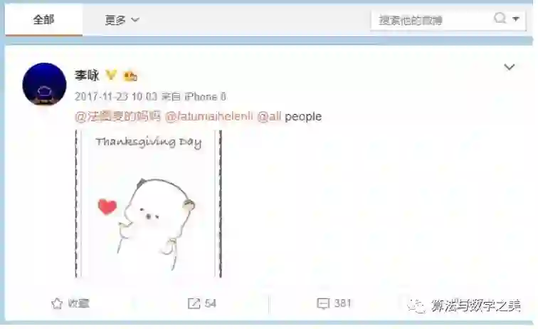View the Thanksgiving Day bear image

point(149,204)
